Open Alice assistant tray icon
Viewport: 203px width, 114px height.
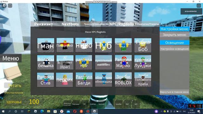click(x=156, y=111)
